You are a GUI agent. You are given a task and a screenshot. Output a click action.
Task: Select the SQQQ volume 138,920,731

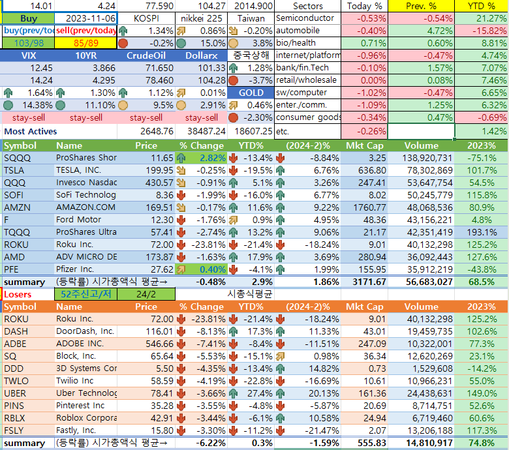[421, 158]
